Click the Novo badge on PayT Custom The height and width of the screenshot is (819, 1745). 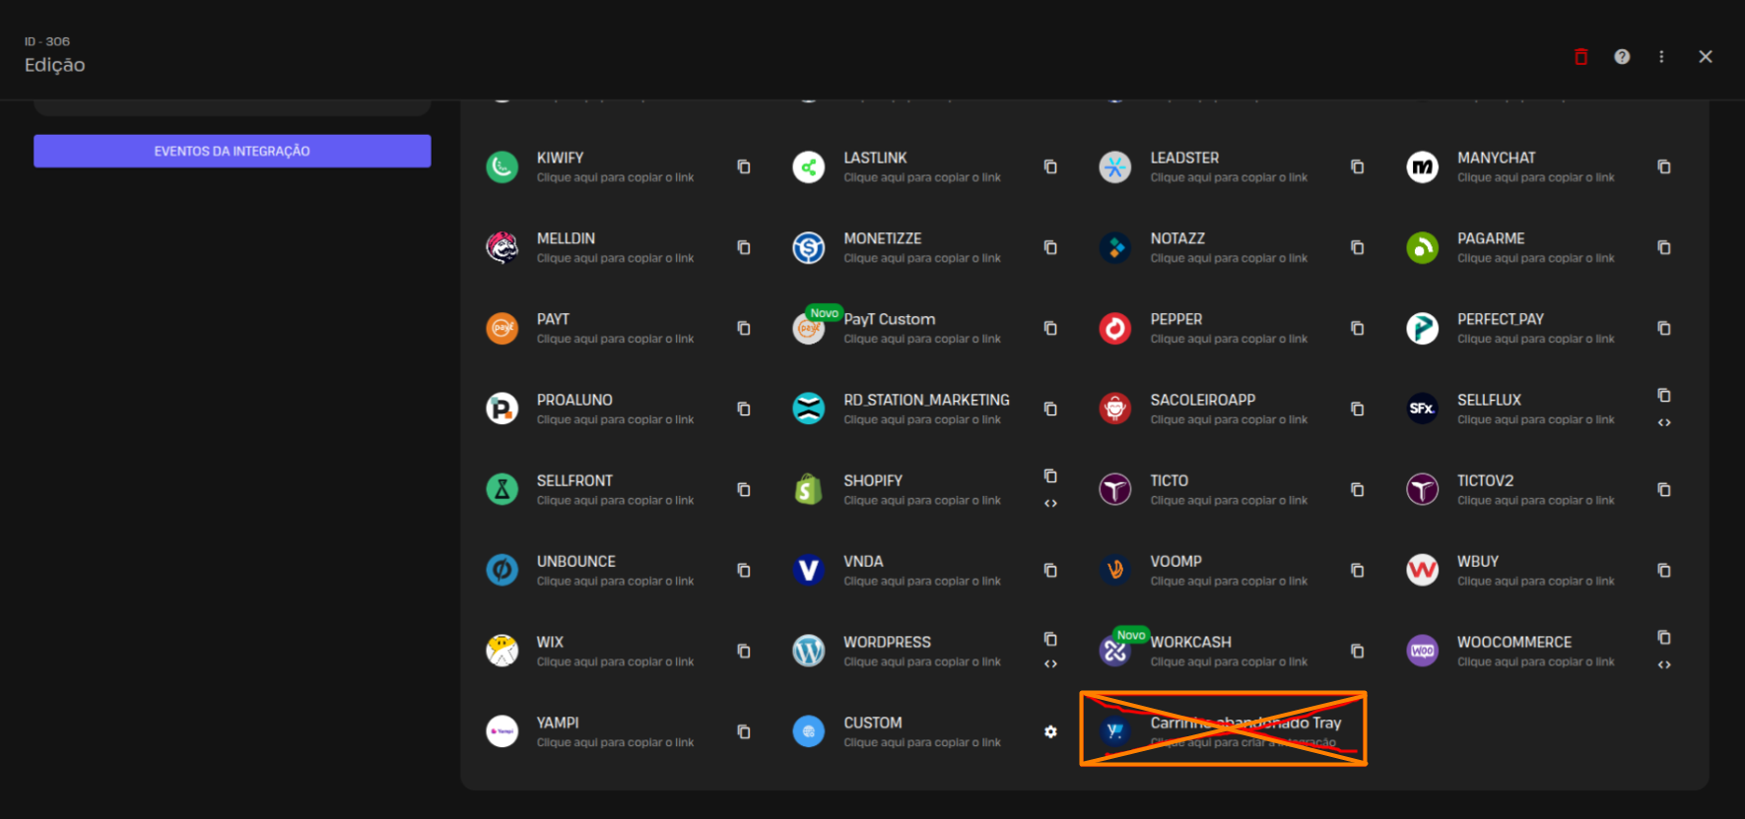[825, 313]
